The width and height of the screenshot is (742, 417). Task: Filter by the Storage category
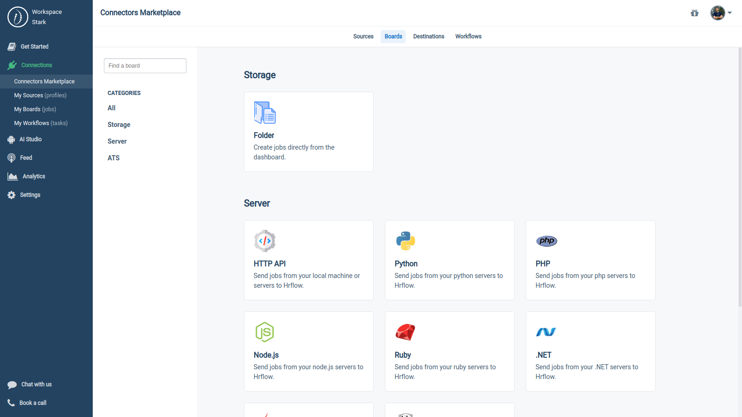pos(119,125)
